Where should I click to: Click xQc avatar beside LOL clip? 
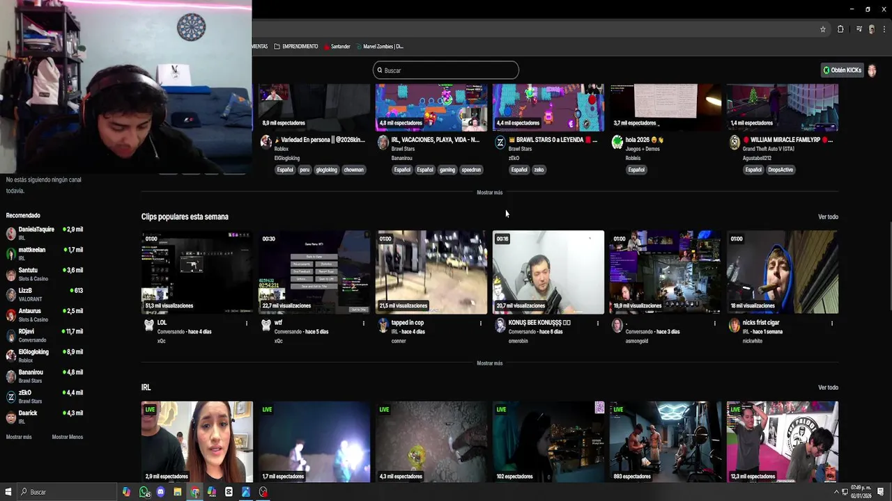148,325
